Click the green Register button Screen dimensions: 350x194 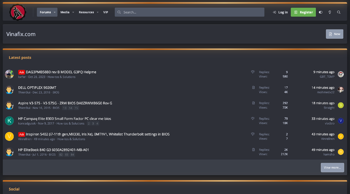coord(303,12)
